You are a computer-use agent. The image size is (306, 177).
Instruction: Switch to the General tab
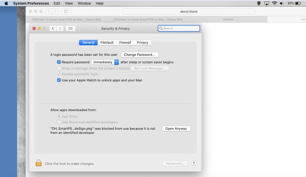point(88,42)
